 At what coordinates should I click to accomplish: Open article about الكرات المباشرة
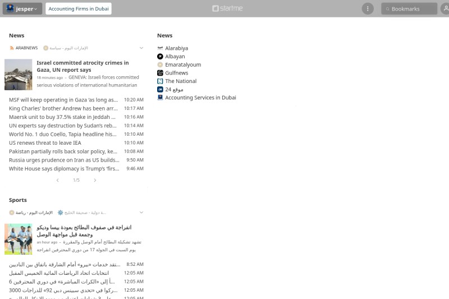[x=62, y=282]
